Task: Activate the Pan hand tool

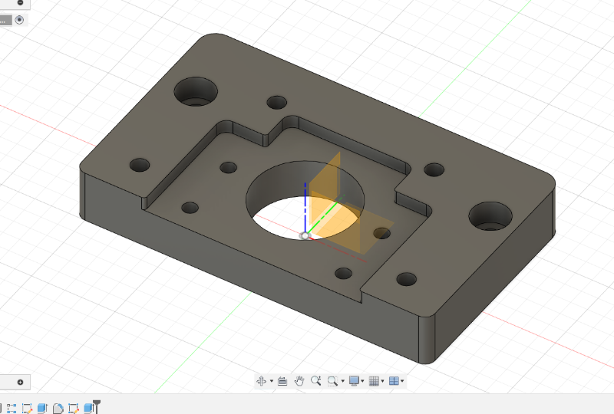Action: (299, 380)
